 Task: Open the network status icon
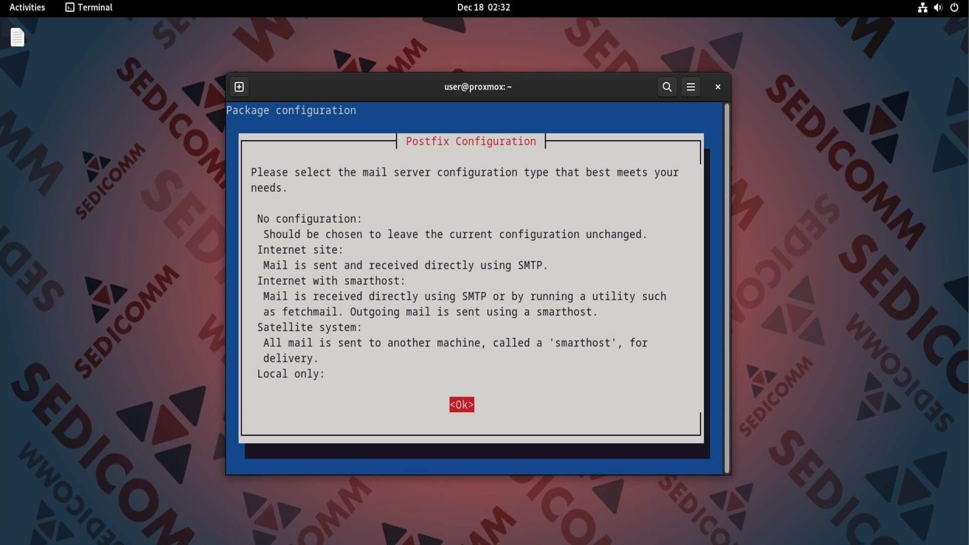[x=922, y=8]
